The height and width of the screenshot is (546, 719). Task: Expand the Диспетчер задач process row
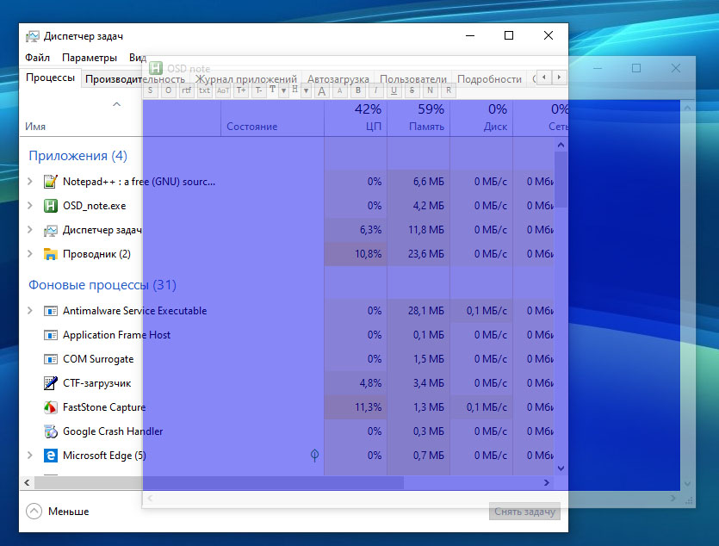tap(30, 230)
